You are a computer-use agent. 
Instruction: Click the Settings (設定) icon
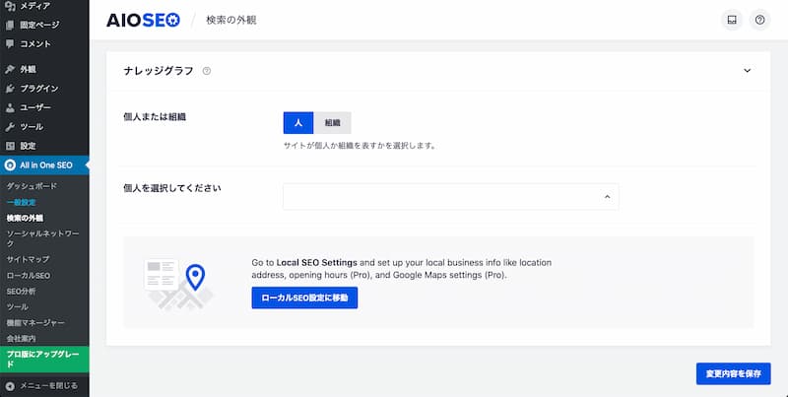tap(10, 146)
